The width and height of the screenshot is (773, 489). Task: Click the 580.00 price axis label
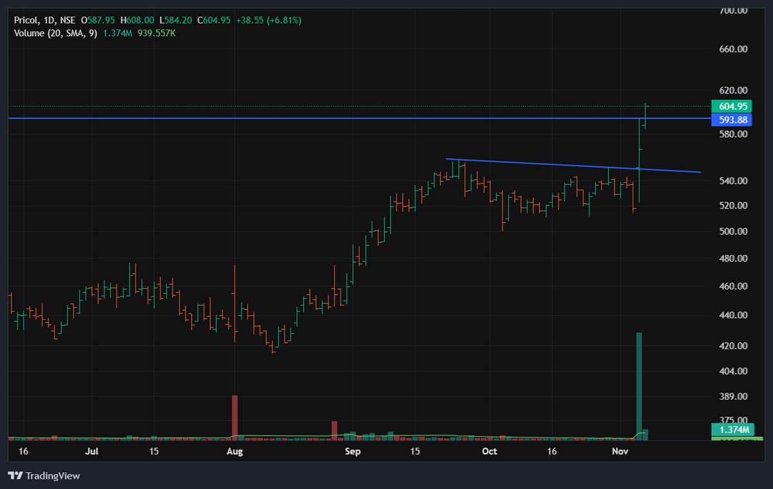click(733, 134)
